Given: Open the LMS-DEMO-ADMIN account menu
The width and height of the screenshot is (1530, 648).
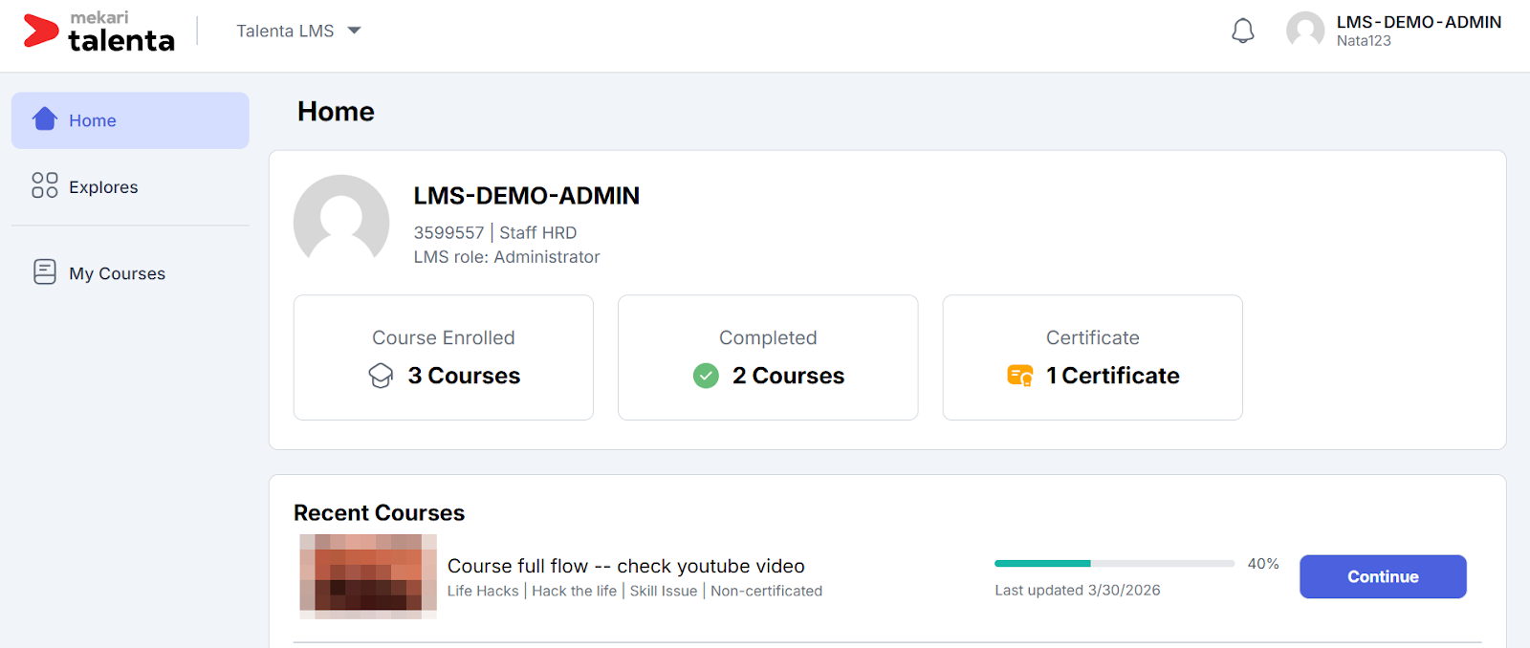Looking at the screenshot, I should [1418, 31].
